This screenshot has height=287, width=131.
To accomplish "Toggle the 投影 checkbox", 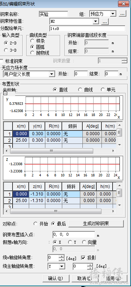I will pyautogui.click(x=83, y=258).
